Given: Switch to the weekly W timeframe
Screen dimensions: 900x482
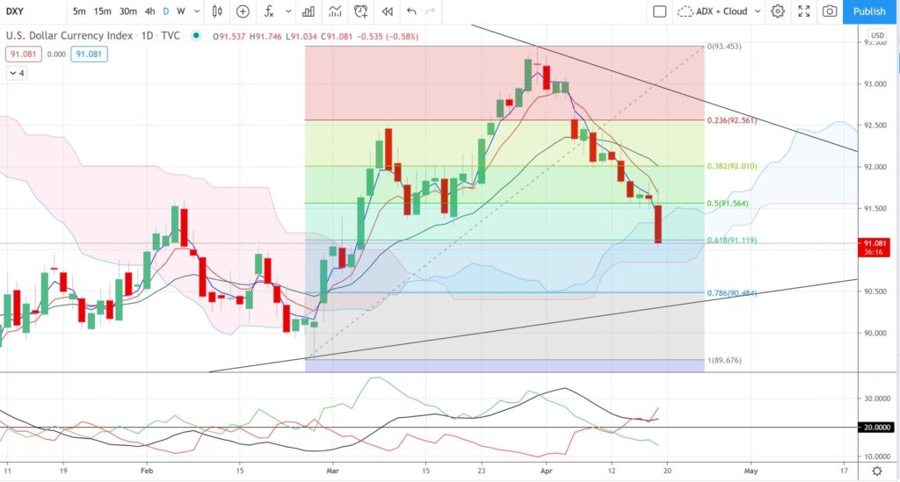Looking at the screenshot, I should (181, 11).
